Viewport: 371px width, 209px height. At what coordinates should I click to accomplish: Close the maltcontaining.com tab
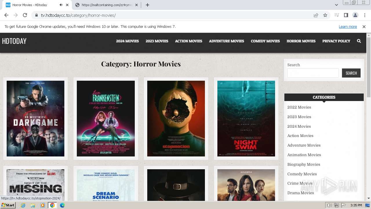click(x=137, y=5)
